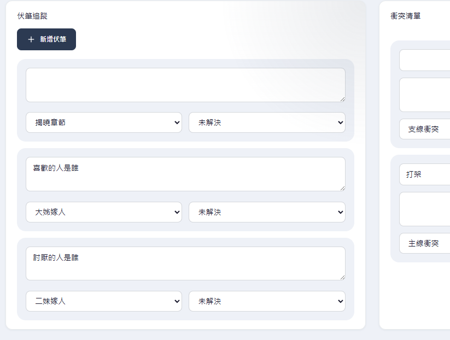Focus the empty first foreshadow text area
The width and height of the screenshot is (450, 340).
(185, 85)
